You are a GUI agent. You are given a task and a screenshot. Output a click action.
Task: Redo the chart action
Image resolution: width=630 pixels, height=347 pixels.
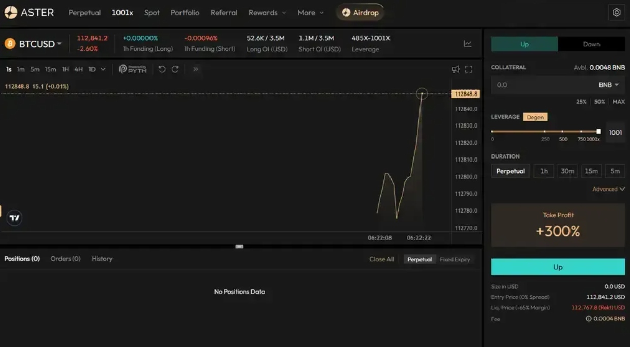coord(175,69)
